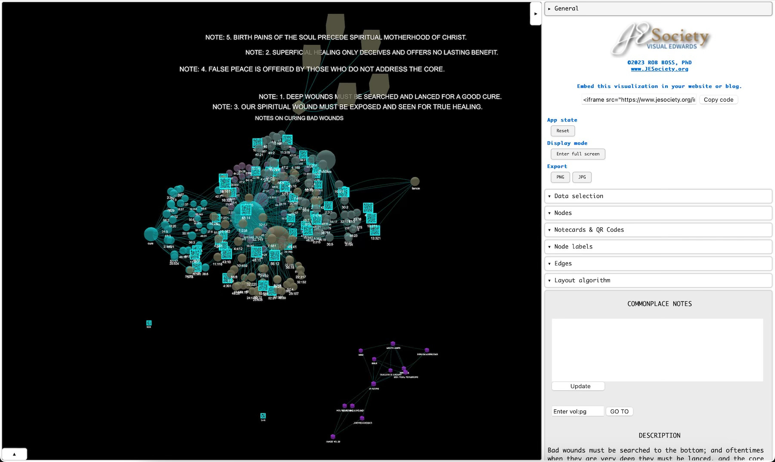Reset the app state
775x462 pixels.
563,131
